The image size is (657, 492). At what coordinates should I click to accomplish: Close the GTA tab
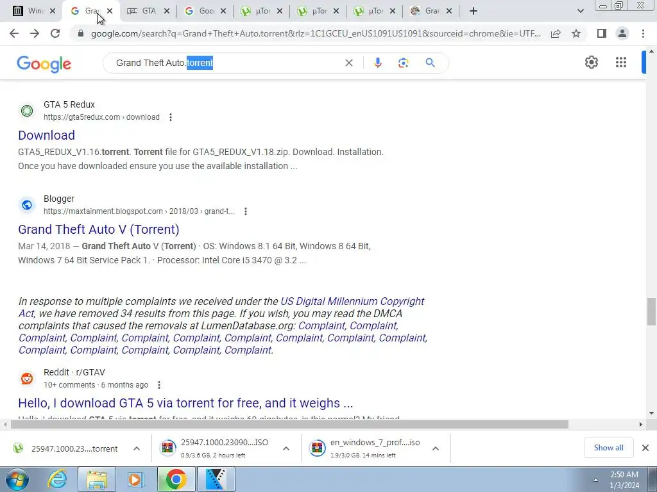point(167,11)
